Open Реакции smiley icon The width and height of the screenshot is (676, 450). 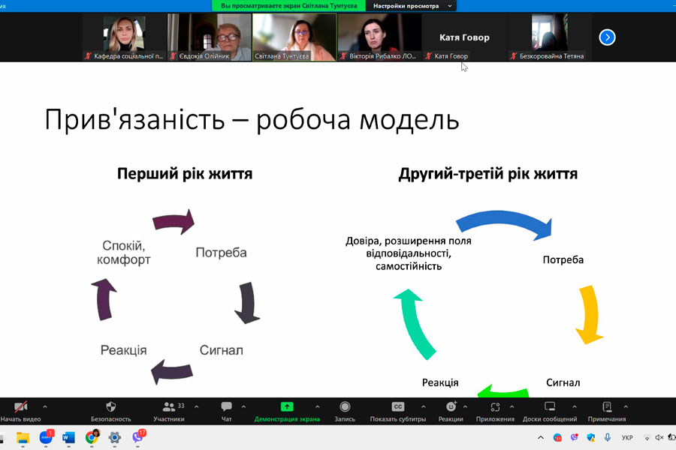click(451, 406)
